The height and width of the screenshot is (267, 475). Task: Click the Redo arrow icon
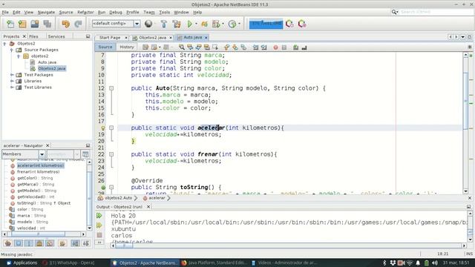(x=78, y=24)
